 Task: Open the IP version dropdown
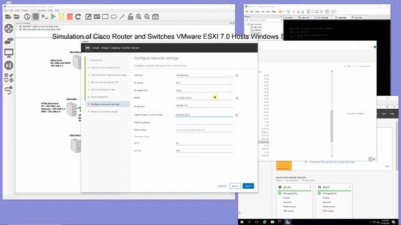pyautogui.click(x=204, y=82)
